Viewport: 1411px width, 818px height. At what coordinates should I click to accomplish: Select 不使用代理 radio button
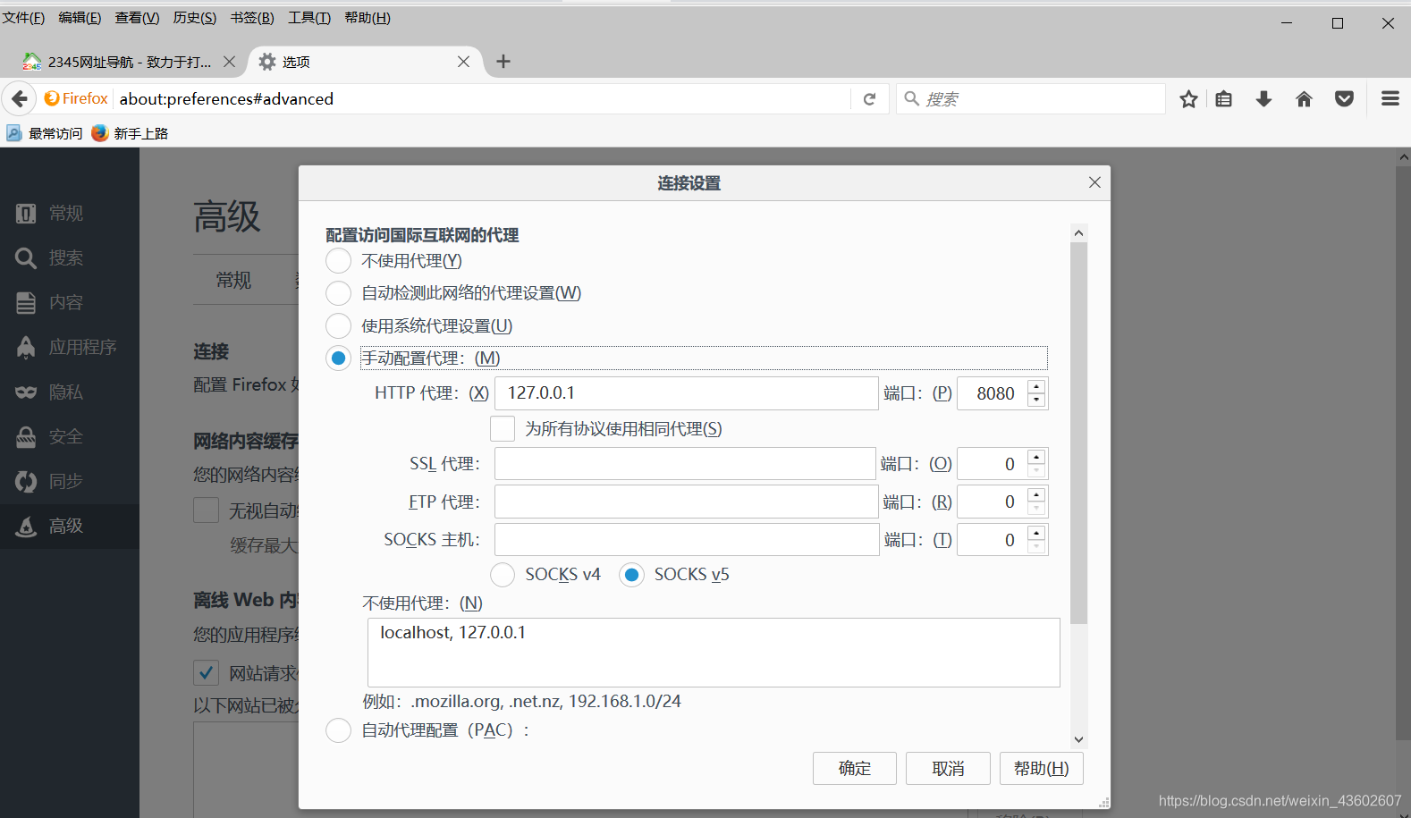[338, 261]
